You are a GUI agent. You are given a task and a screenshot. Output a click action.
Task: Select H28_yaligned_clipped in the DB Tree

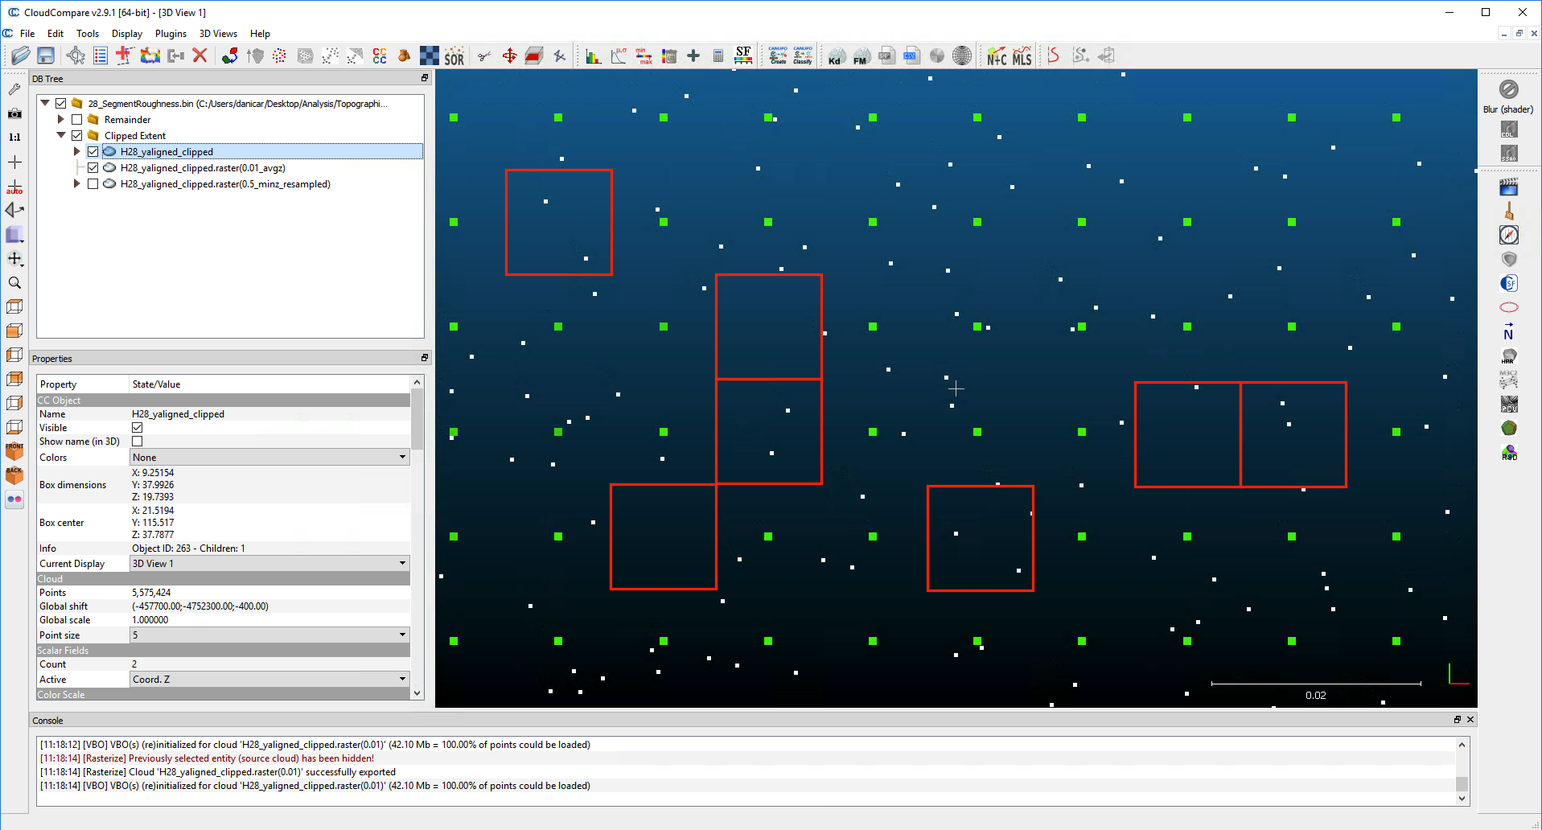pyautogui.click(x=166, y=151)
